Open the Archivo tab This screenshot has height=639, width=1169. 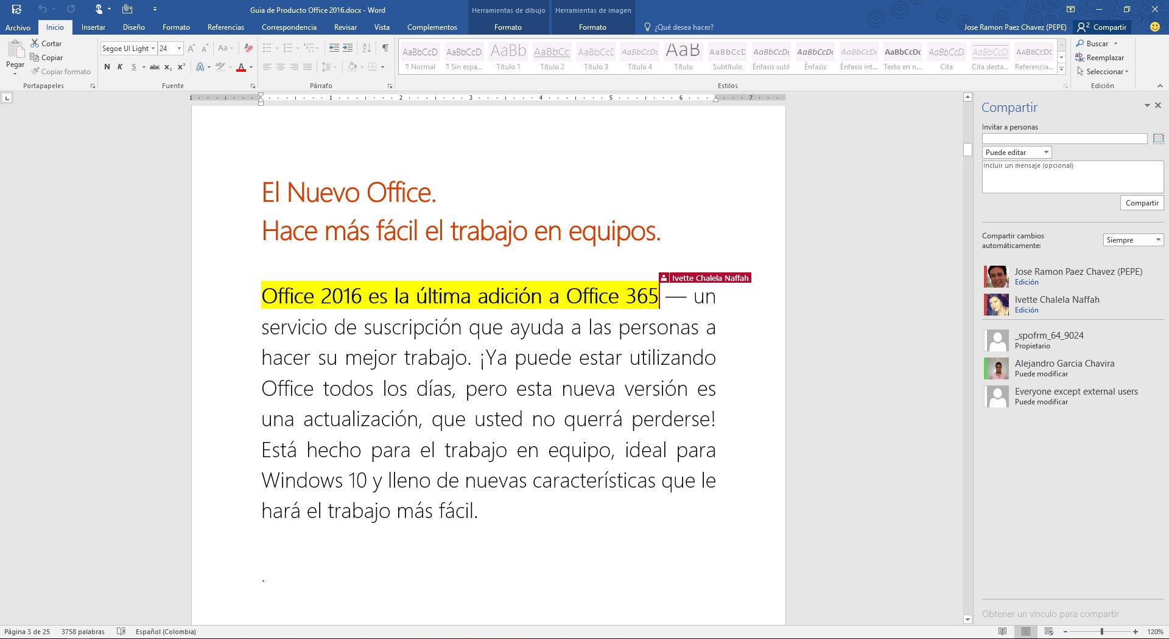[x=18, y=27]
